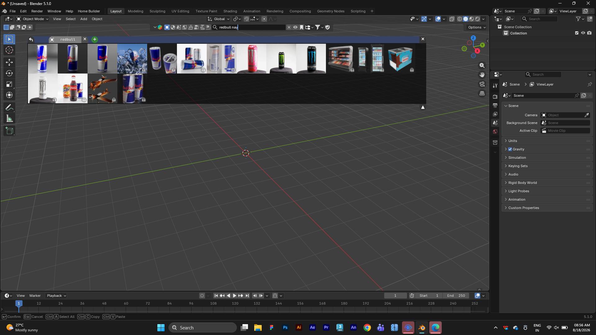Activate the Rotate tool
Image resolution: width=596 pixels, height=335 pixels.
point(9,74)
